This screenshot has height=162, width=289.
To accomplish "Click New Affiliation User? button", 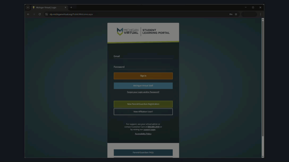I will click(x=143, y=112).
